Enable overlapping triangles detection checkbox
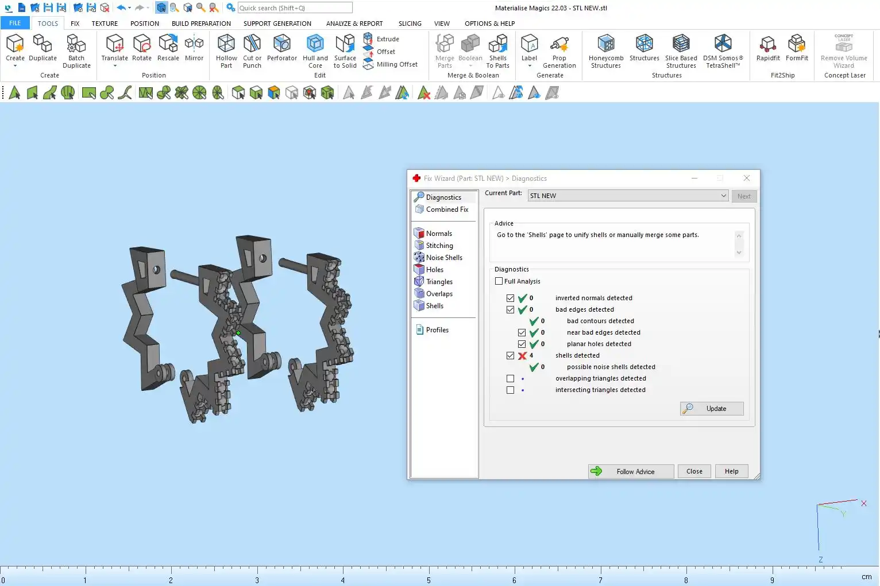The height and width of the screenshot is (586, 880). click(x=510, y=379)
